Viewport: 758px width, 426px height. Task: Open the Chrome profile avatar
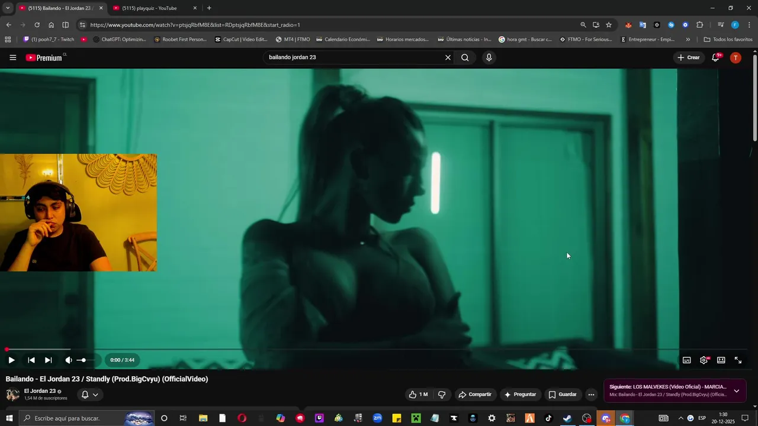735,25
